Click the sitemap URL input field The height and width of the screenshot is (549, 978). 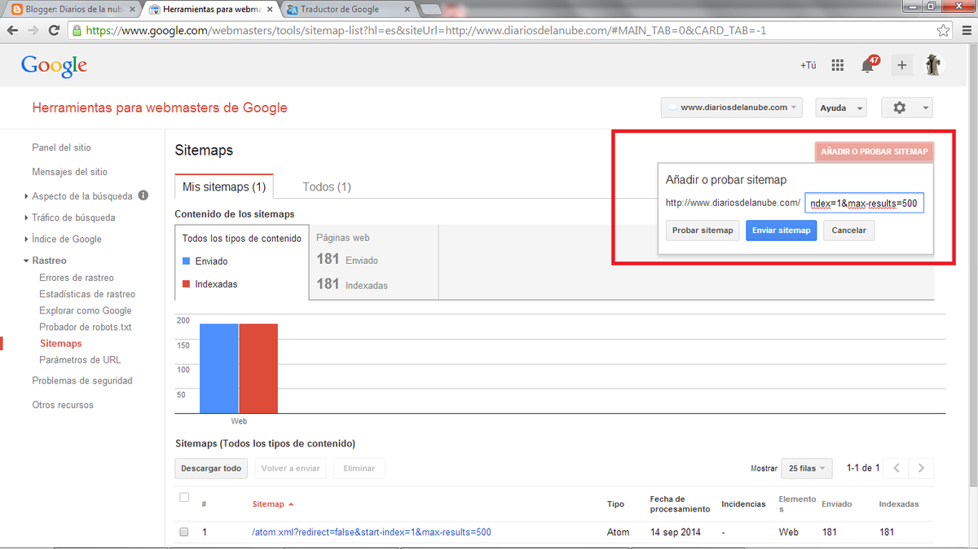tap(863, 203)
